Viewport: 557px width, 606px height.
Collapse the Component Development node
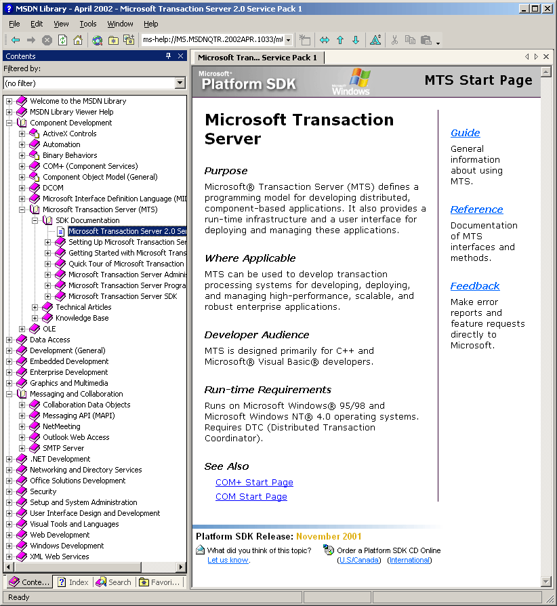coord(9,123)
